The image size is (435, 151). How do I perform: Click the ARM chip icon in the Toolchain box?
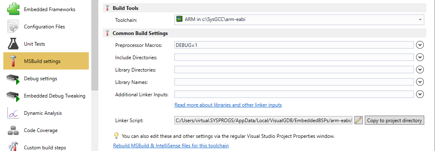(x=179, y=19)
